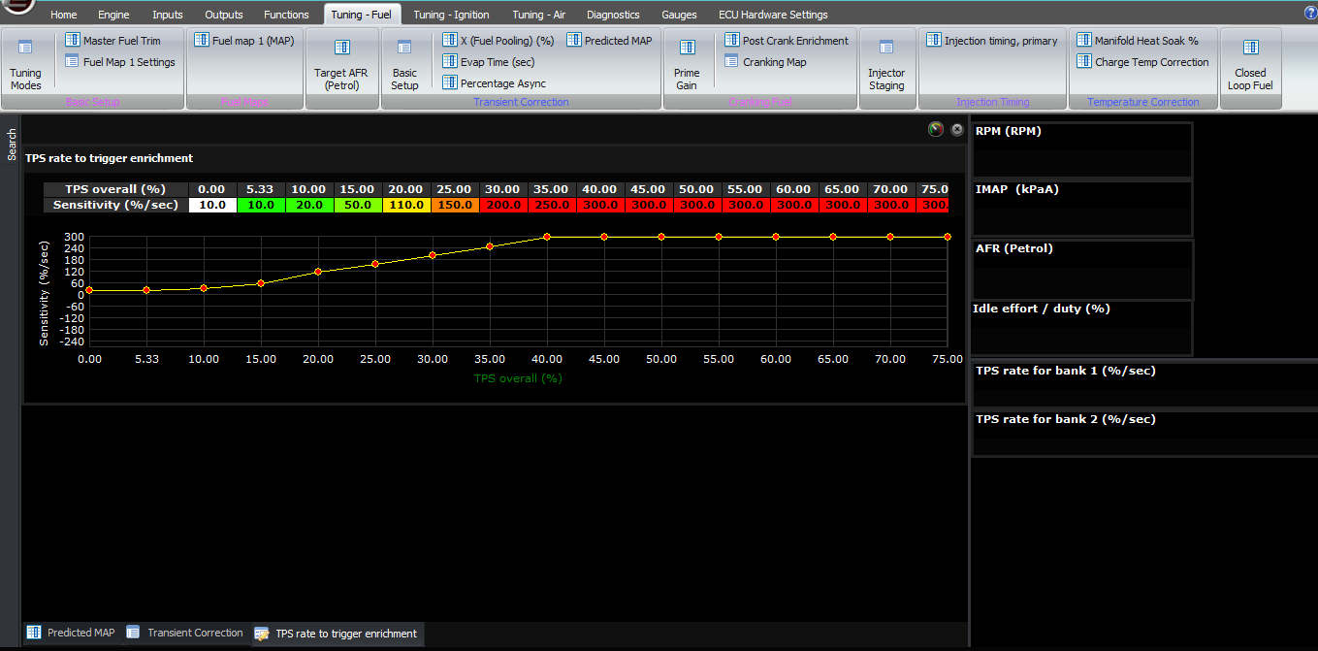This screenshot has width=1318, height=651.
Task: Open X (Fuel Pooling) (%) table
Action: [498, 40]
